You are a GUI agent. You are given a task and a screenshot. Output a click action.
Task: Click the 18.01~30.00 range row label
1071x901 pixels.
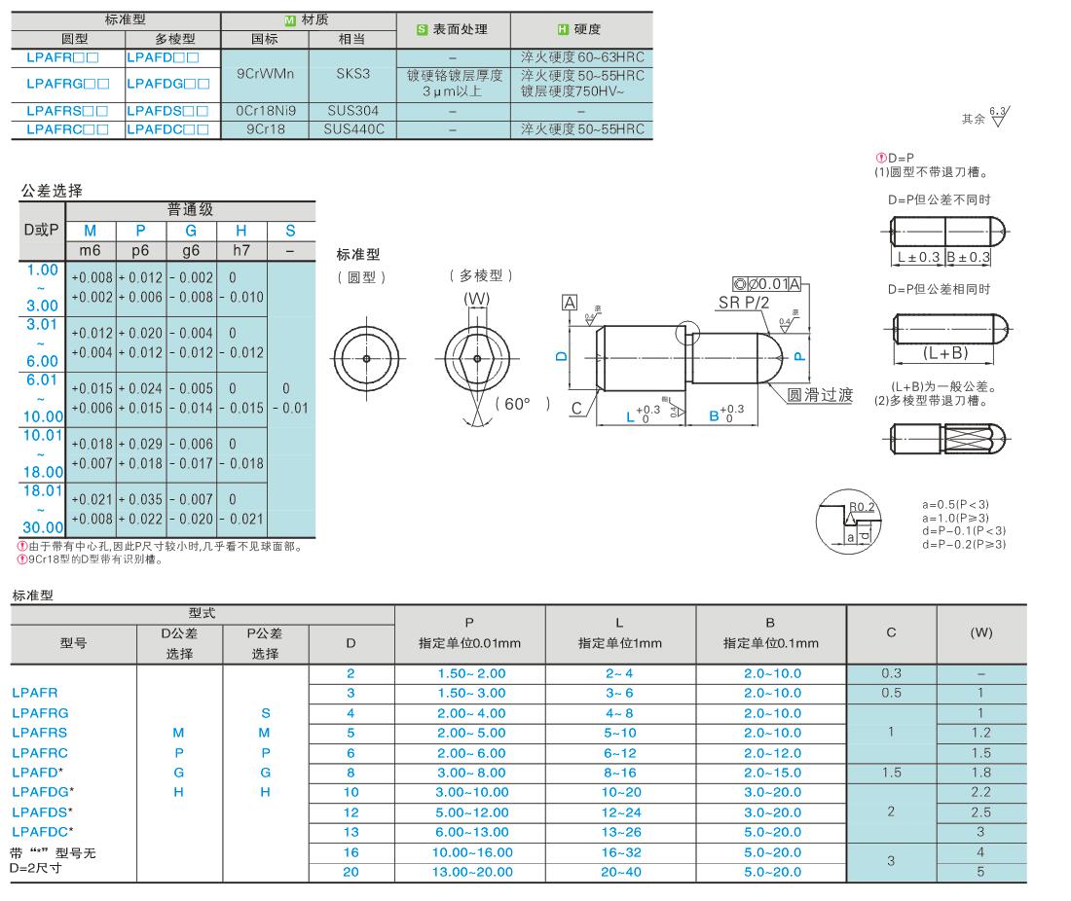(43, 509)
